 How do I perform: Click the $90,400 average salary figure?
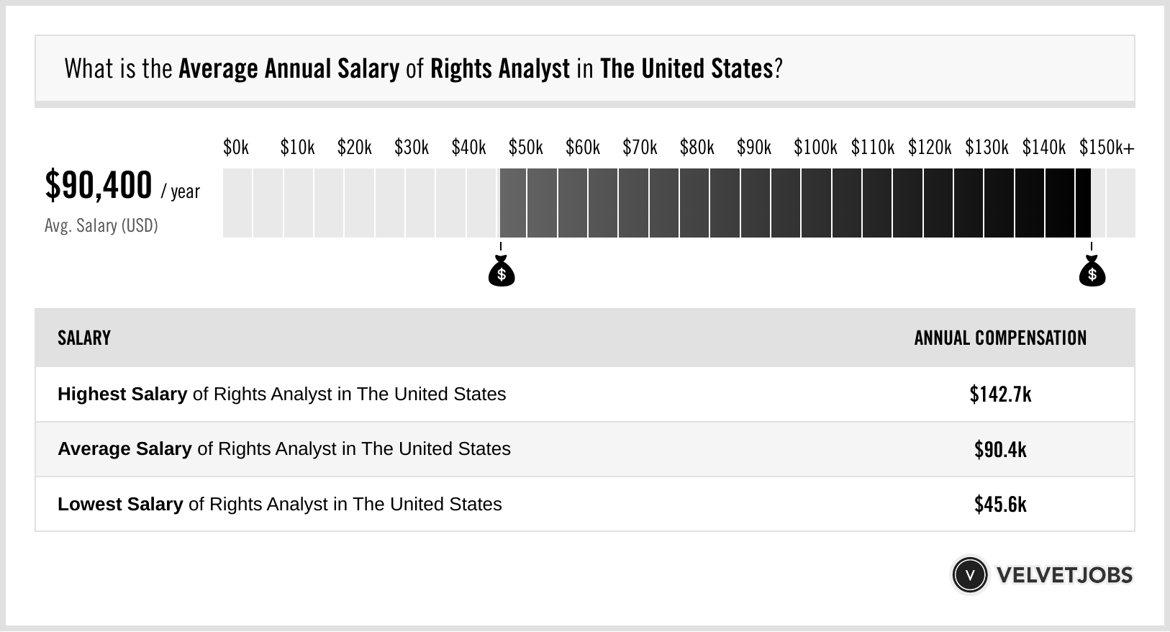point(99,185)
